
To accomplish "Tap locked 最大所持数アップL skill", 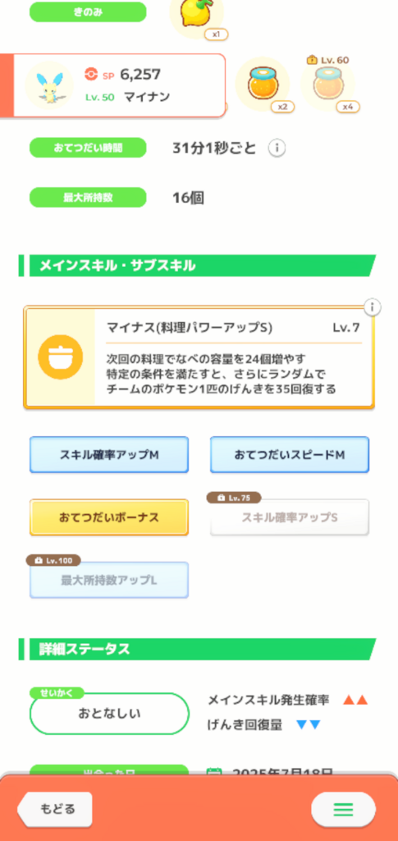I will tap(109, 580).
